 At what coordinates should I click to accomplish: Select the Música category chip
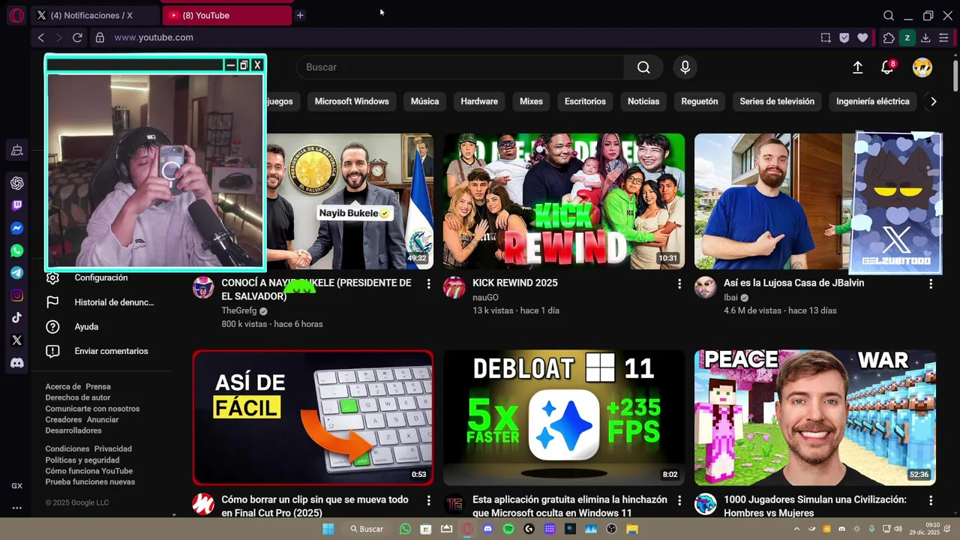click(x=424, y=101)
